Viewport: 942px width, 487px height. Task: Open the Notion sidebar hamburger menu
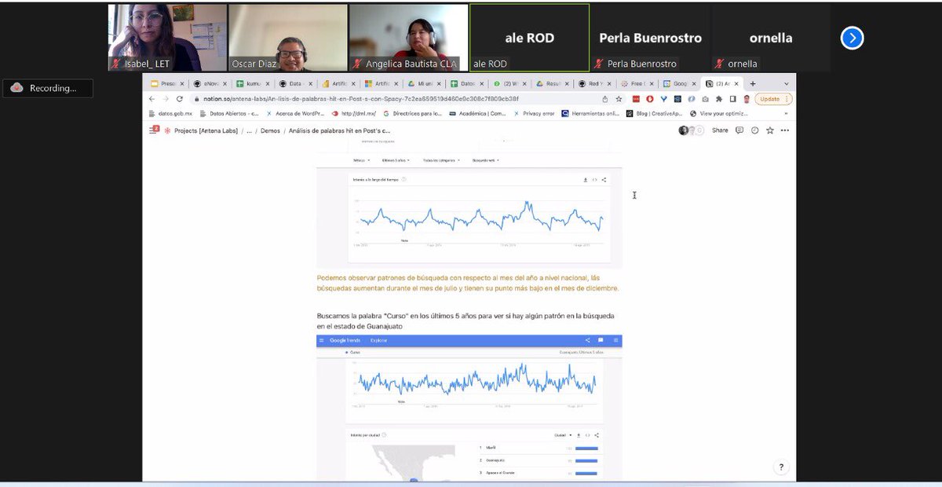tap(154, 130)
